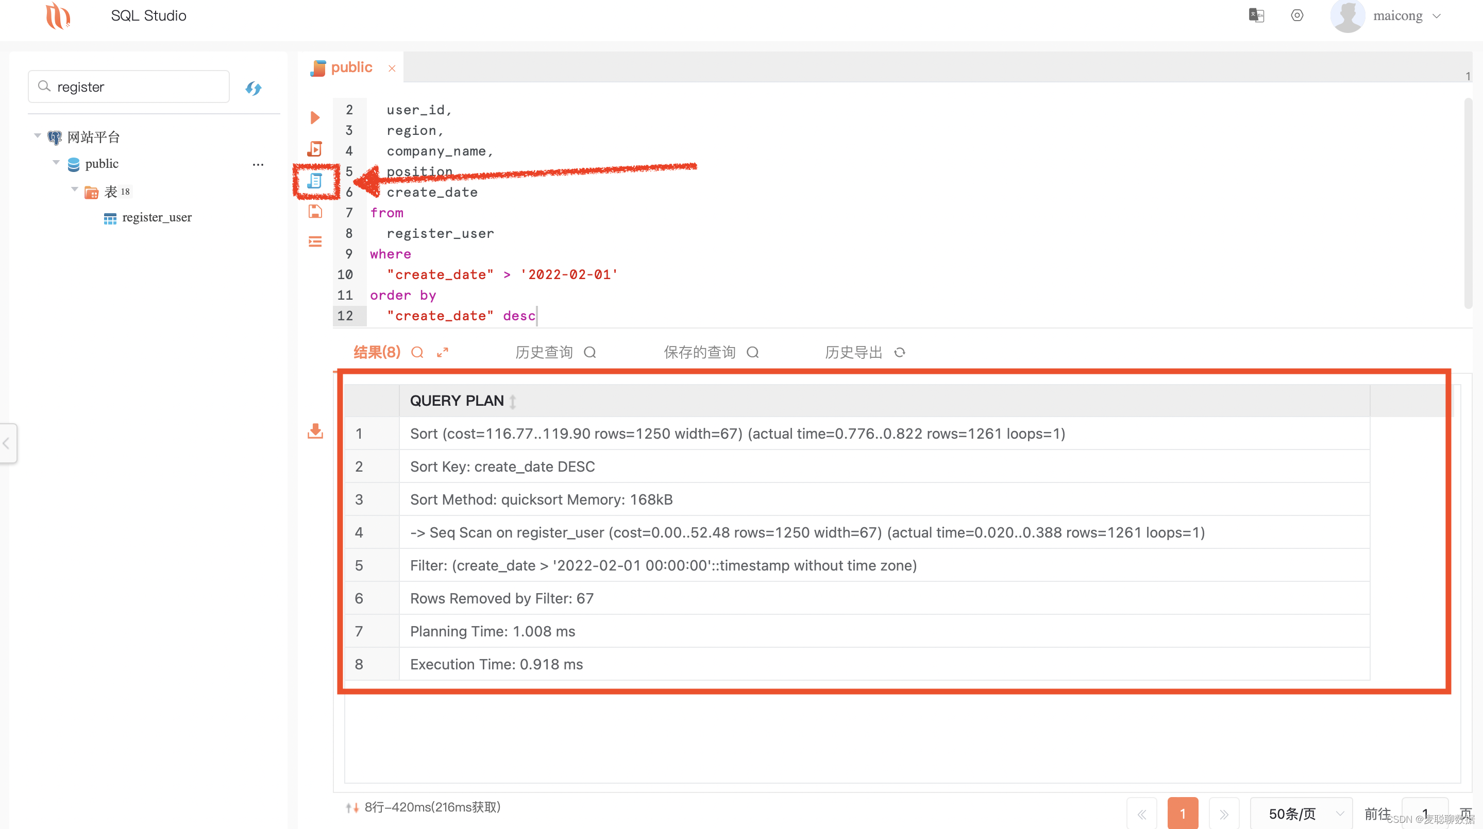Select the 结果(8) tab

point(377,353)
